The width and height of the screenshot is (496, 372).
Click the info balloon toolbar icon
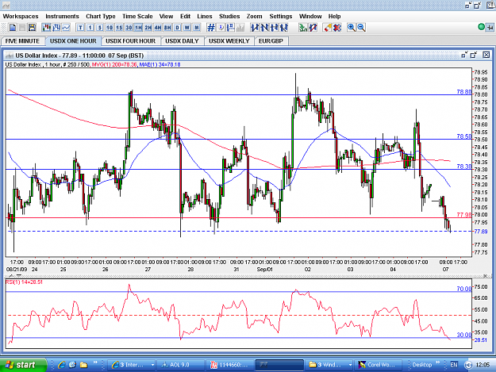221,28
